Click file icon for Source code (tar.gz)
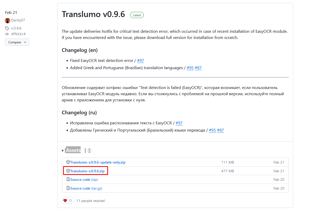 pyautogui.click(x=68, y=188)
